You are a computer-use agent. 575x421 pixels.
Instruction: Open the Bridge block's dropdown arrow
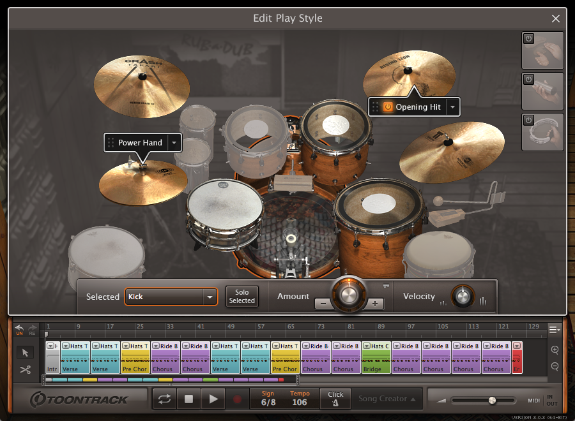366,346
